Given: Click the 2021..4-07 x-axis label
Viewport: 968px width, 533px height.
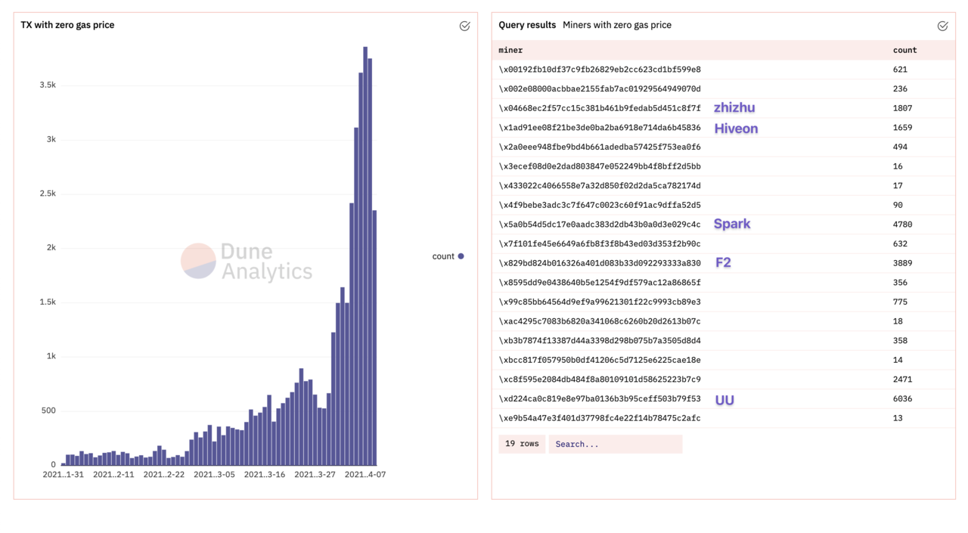Looking at the screenshot, I should click(x=365, y=475).
